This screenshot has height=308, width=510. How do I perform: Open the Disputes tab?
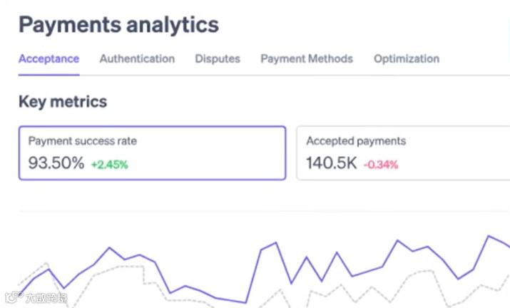tap(218, 59)
